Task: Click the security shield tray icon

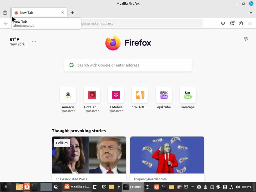Action: 218,187
